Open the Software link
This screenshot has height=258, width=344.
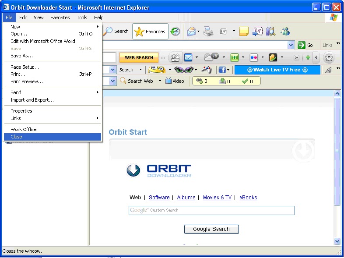159,198
